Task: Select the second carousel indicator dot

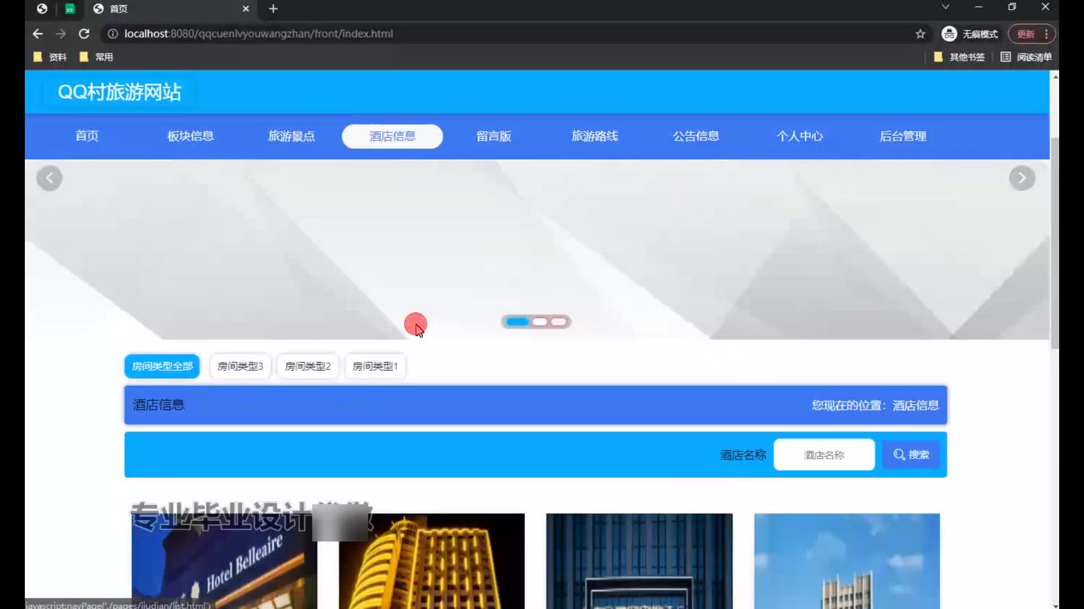Action: 540,322
